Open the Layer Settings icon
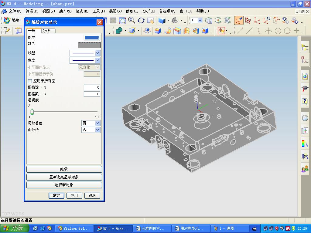 pos(209,20)
